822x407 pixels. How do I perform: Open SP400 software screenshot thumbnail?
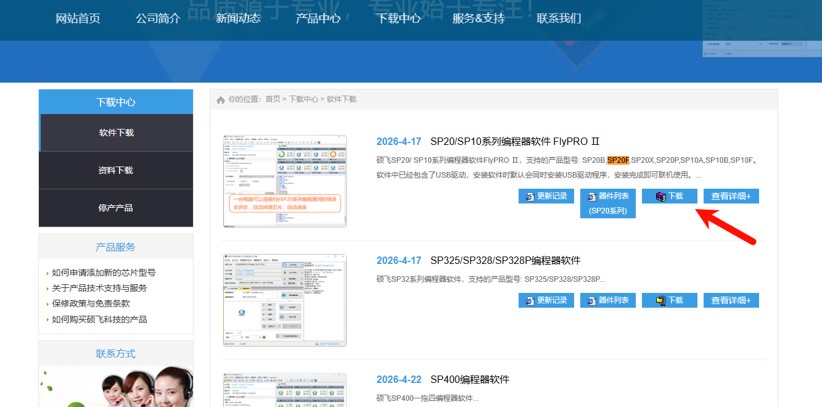click(285, 390)
